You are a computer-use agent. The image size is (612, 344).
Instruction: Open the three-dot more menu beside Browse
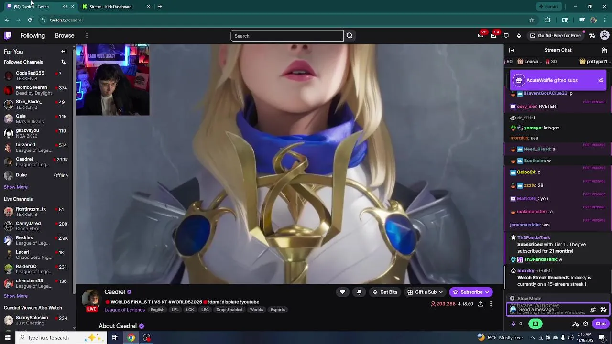pyautogui.click(x=87, y=36)
